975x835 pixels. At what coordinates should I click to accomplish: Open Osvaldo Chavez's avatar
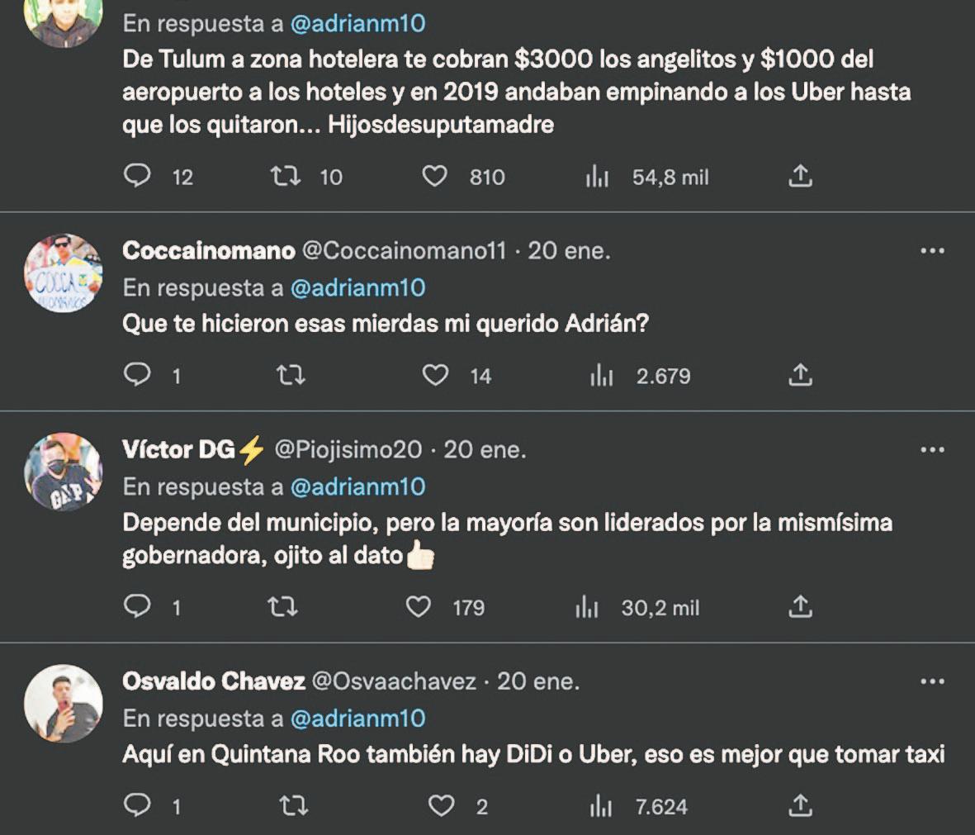coord(64,703)
